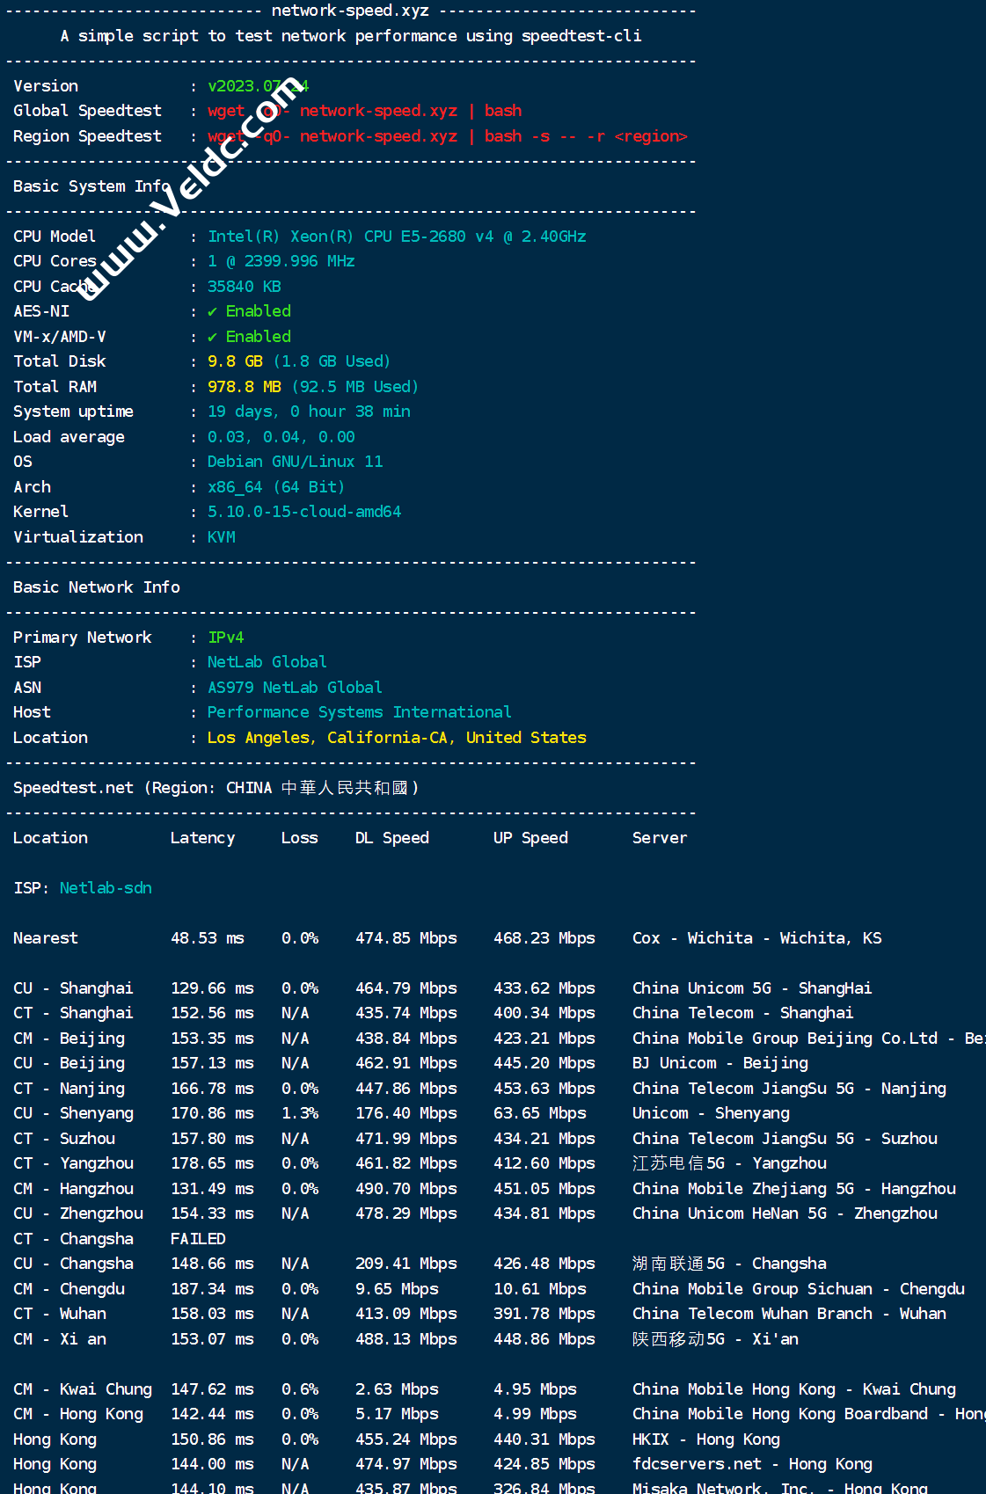Click the www.Veidc.com watermark text
This screenshot has height=1494, width=986.
[192, 190]
